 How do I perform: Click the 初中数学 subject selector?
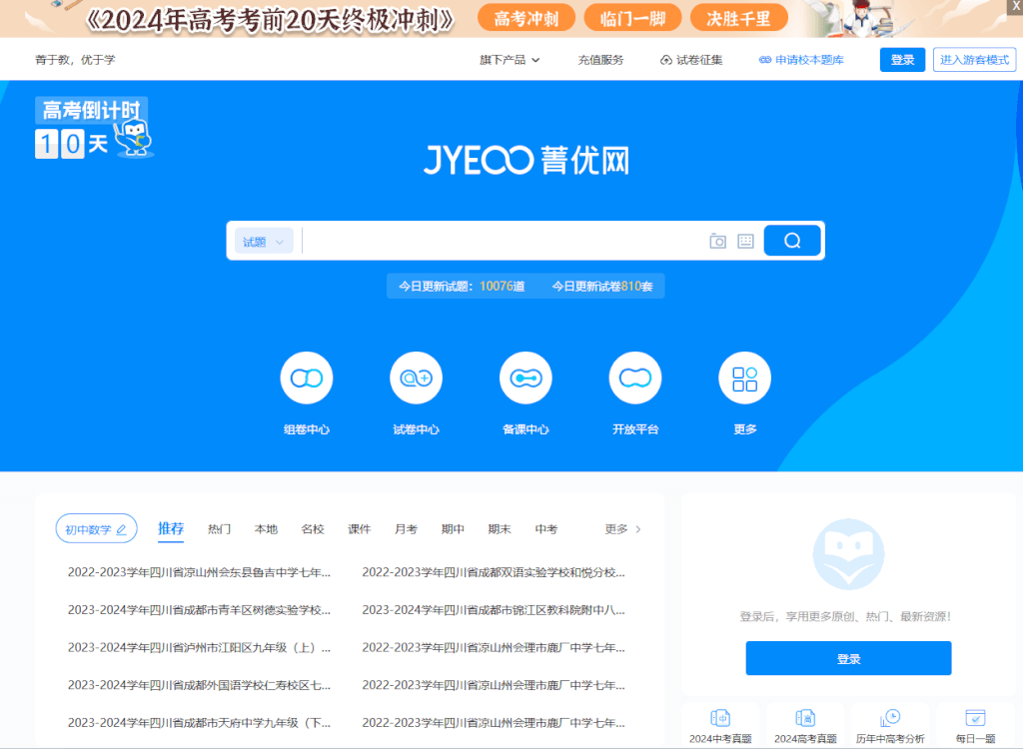[x=97, y=529]
